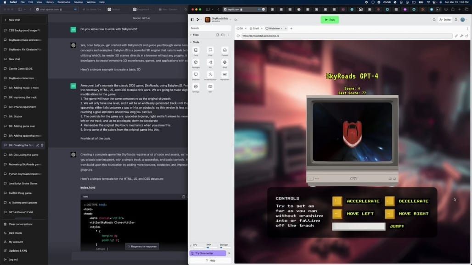Viewport: 472px width, 265px height.
Task: Refresh the Webview page
Action: [238, 36]
